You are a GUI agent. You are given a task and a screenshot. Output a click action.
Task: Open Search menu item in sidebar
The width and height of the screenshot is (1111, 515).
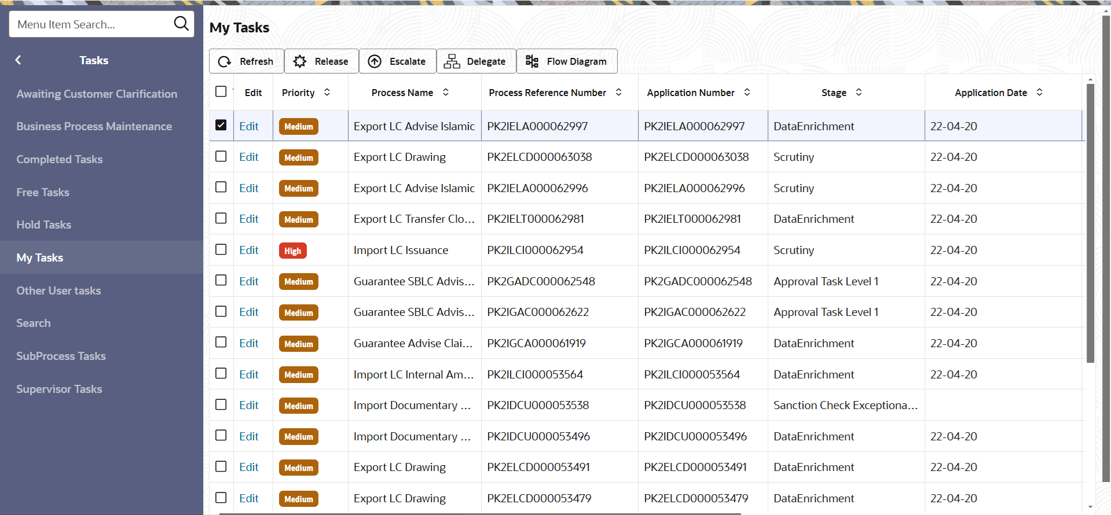click(x=34, y=323)
